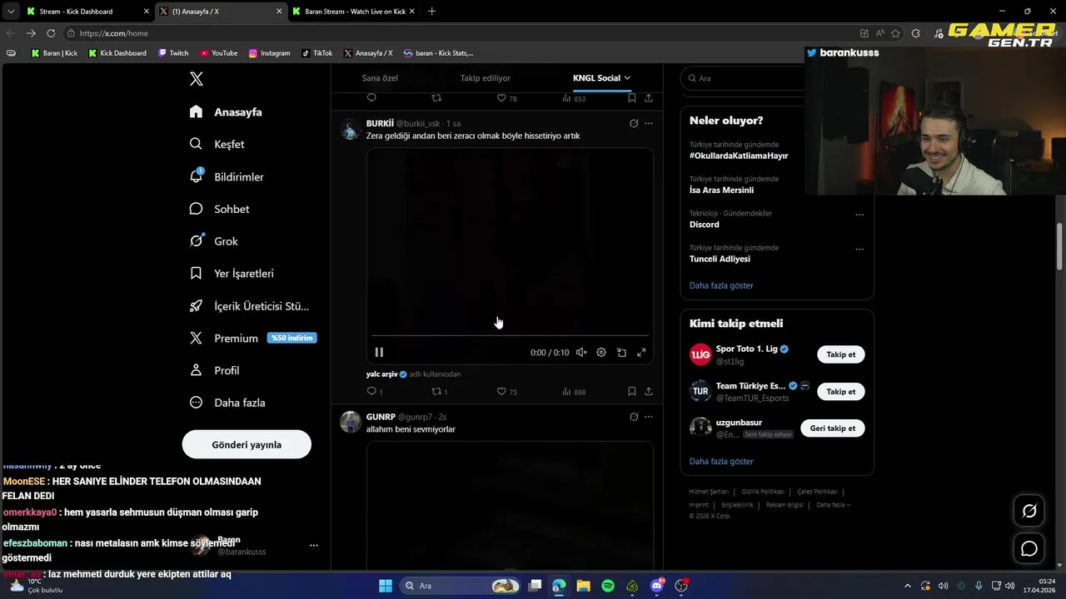This screenshot has height=599, width=1066.
Task: Switch to Takip ediyor tab
Action: 486,78
